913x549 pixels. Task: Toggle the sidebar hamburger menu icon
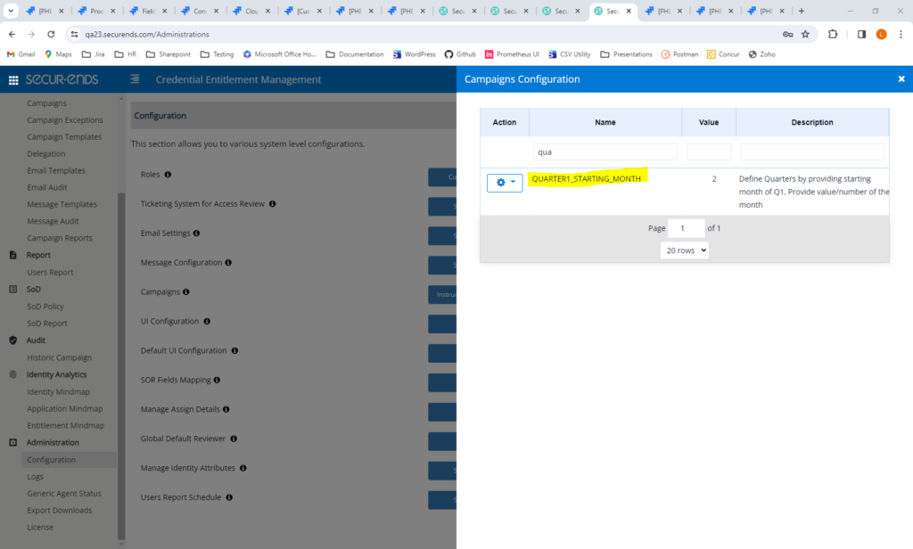pyautogui.click(x=135, y=79)
